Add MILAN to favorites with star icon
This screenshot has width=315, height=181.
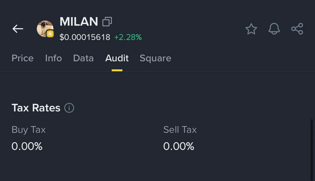251,29
